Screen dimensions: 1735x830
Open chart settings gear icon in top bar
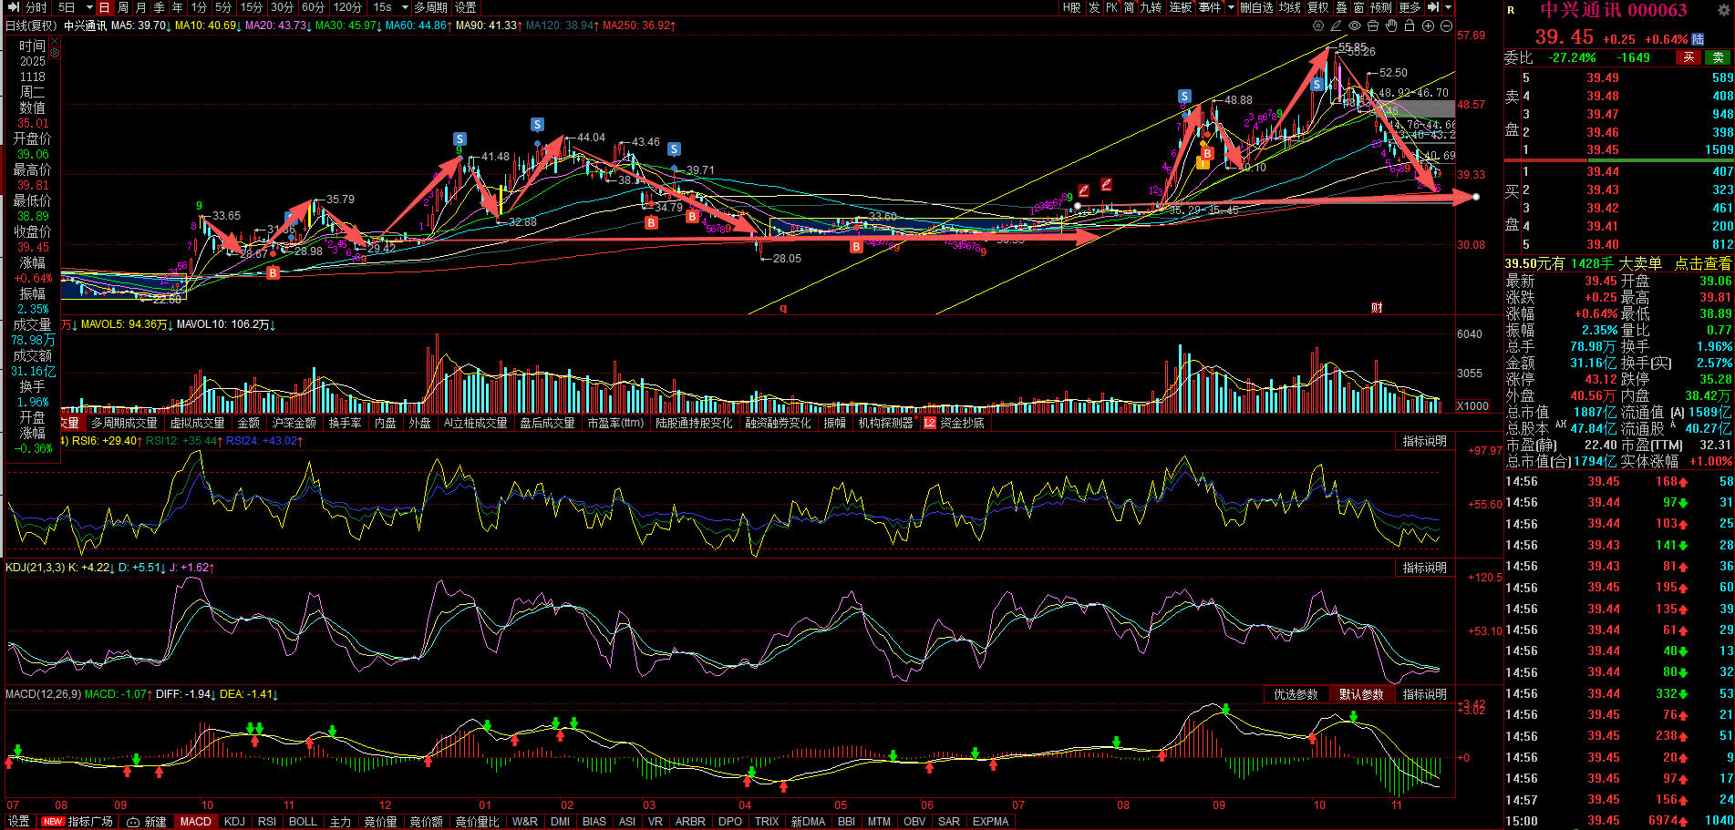tap(1317, 26)
